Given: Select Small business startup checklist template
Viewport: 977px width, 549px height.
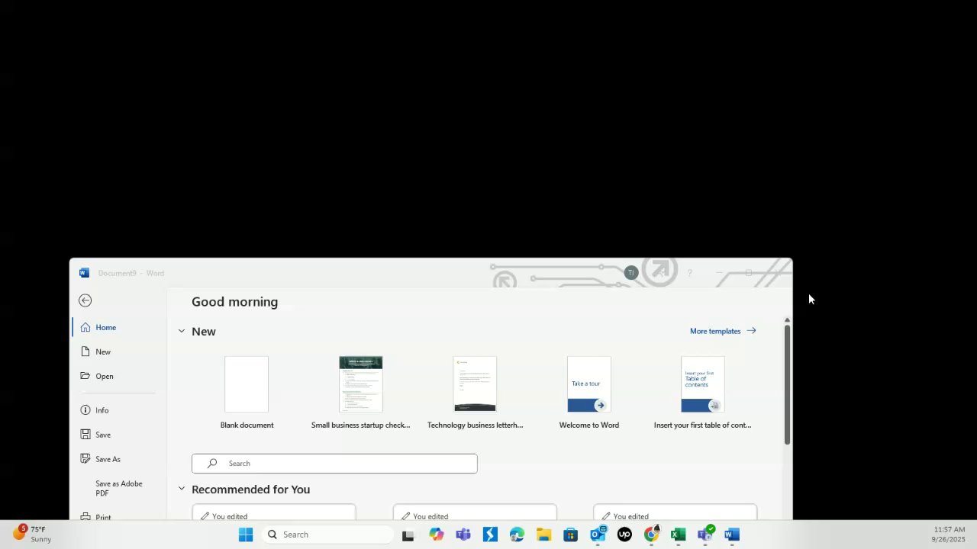Looking at the screenshot, I should (360, 393).
